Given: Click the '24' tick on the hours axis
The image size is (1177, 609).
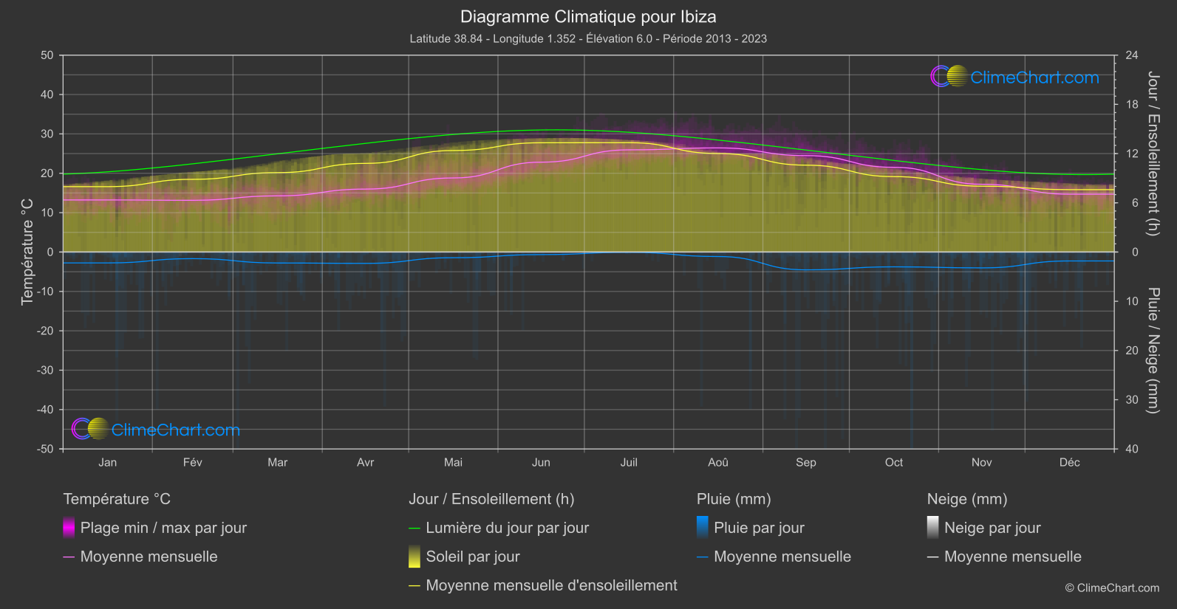Looking at the screenshot, I should coord(1132,55).
